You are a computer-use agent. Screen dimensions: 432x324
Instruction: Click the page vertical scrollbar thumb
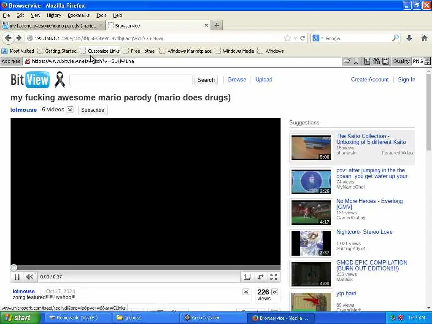click(x=429, y=112)
